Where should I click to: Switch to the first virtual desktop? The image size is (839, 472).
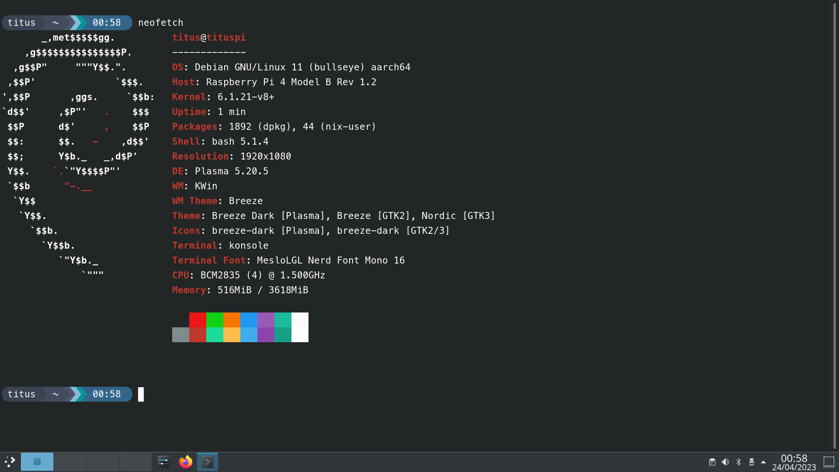tap(37, 462)
